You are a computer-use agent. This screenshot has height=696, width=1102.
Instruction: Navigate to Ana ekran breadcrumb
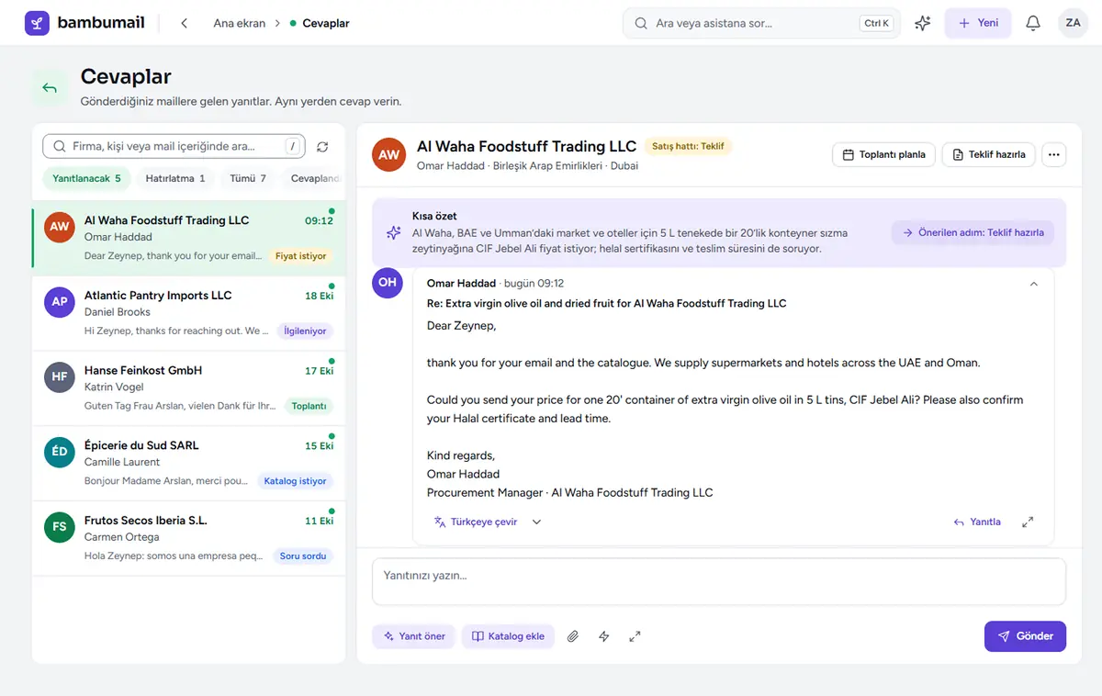pos(240,23)
